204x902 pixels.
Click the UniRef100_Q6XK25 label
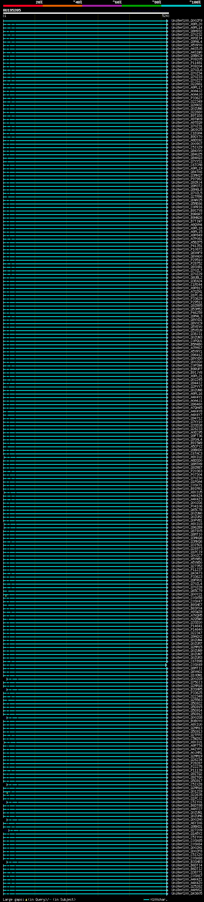point(186,130)
